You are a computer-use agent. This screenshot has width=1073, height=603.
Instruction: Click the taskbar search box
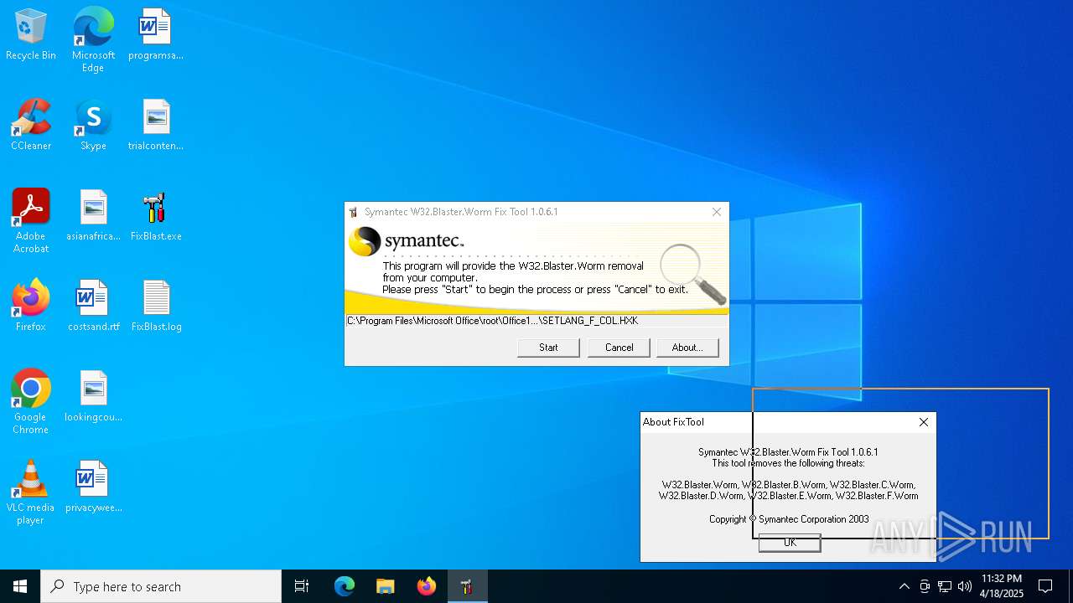pyautogui.click(x=161, y=586)
